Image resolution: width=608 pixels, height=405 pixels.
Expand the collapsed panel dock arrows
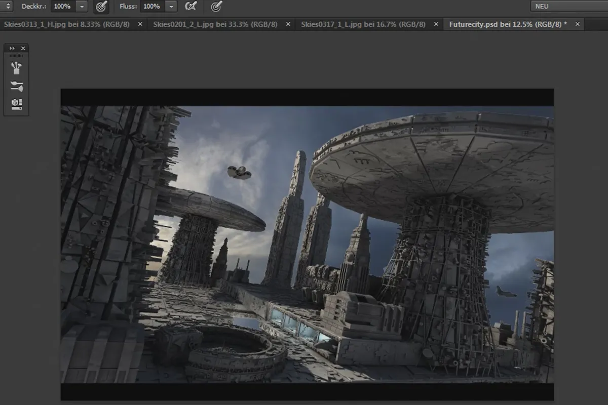(x=12, y=48)
